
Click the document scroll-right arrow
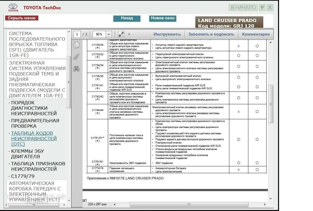pos(265,204)
